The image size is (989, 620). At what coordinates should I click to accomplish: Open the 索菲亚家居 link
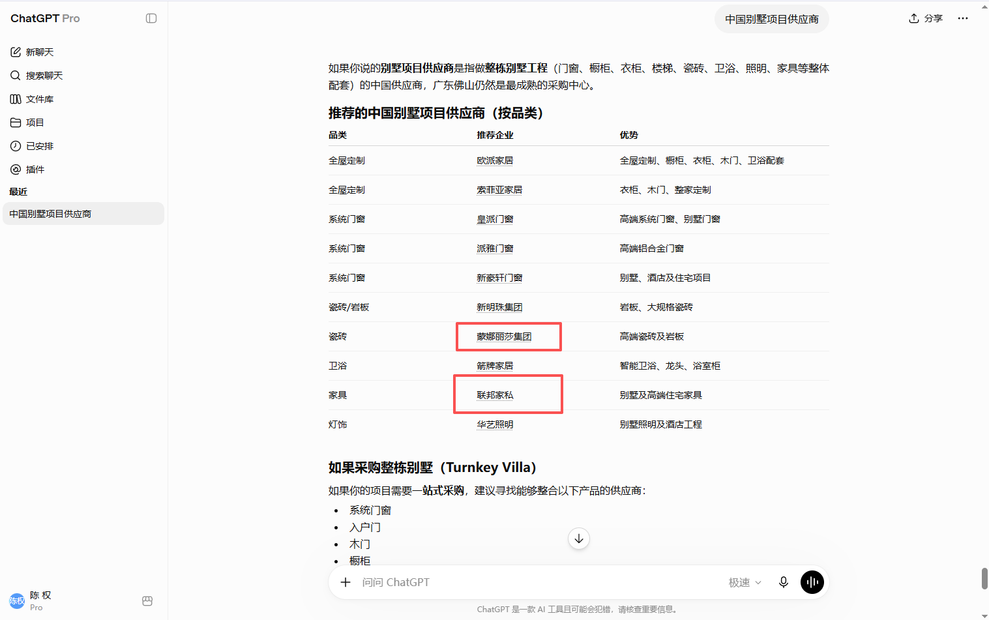(499, 190)
